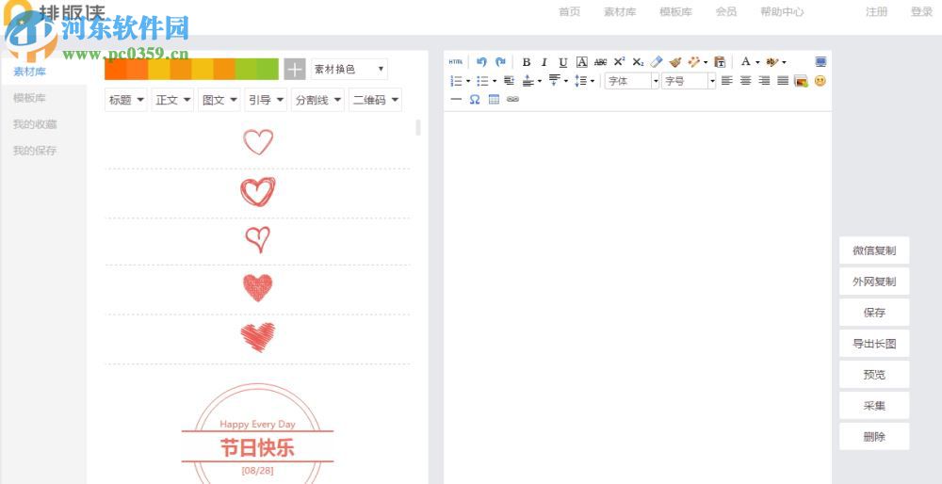Toggle editor fullscreen mode
The width and height of the screenshot is (942, 484).
(820, 62)
